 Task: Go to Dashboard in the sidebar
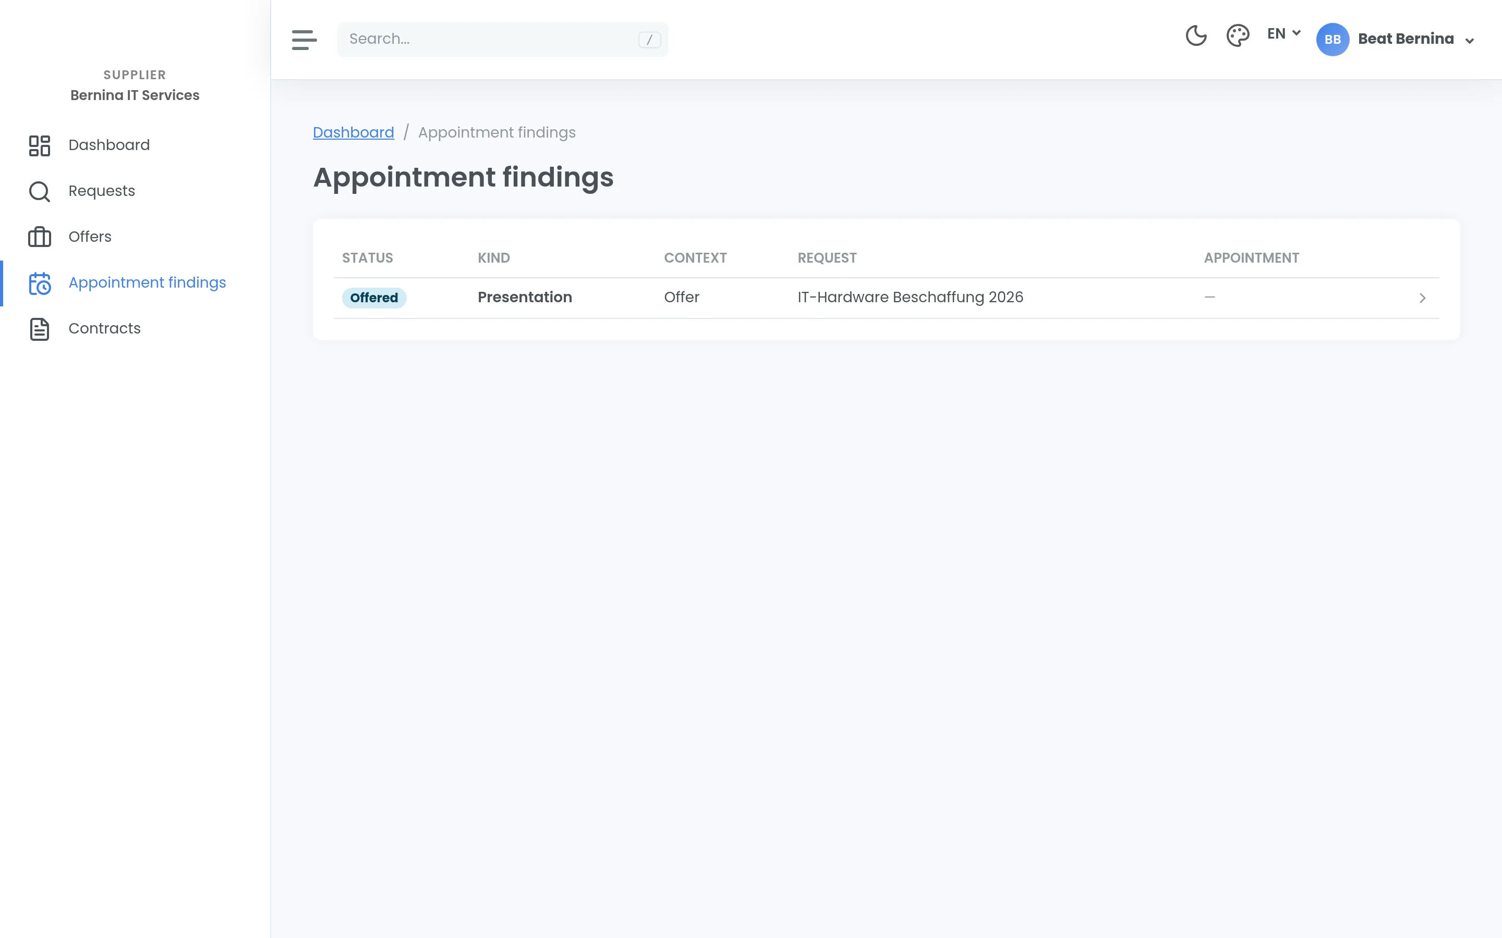click(x=109, y=145)
